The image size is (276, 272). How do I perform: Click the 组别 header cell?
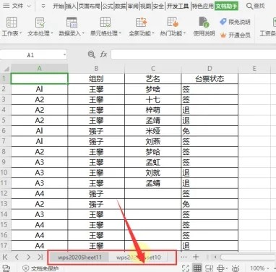click(x=96, y=79)
